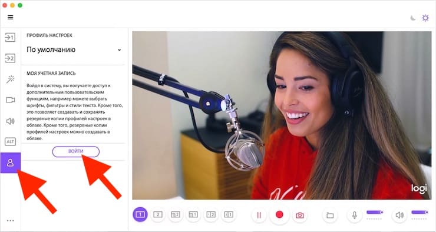
Task: Open the effects magic wand panel
Action: [10, 79]
